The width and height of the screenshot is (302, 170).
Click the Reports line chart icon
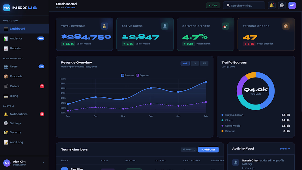6,49
